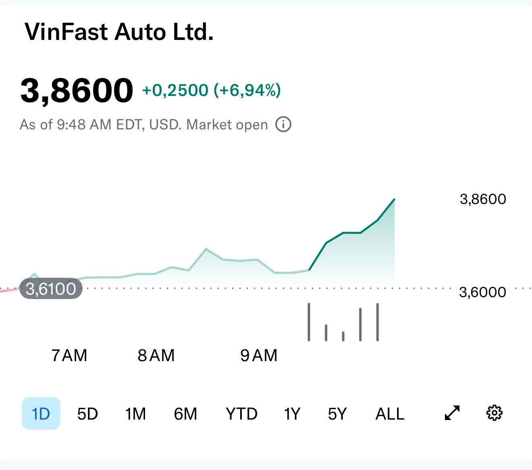Switch to the 5Y time range
Viewport: 532px width, 470px height.
[338, 413]
